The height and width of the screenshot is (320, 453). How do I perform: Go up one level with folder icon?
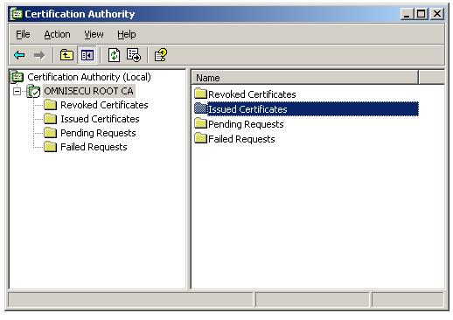(x=66, y=55)
